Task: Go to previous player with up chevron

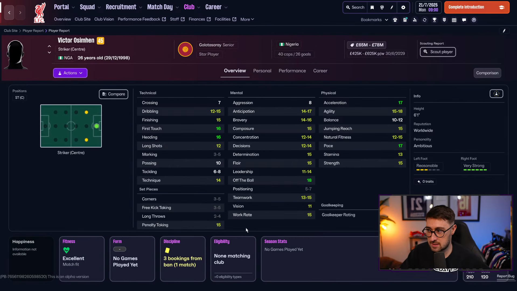Action: (x=49, y=46)
